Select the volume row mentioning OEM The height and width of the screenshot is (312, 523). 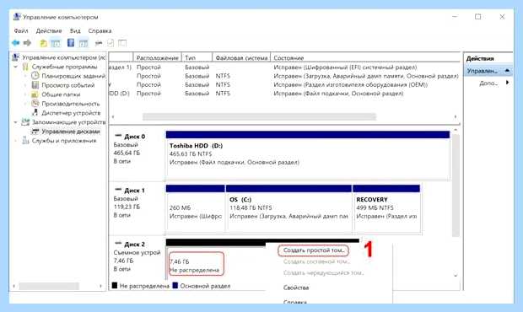tap(284, 84)
